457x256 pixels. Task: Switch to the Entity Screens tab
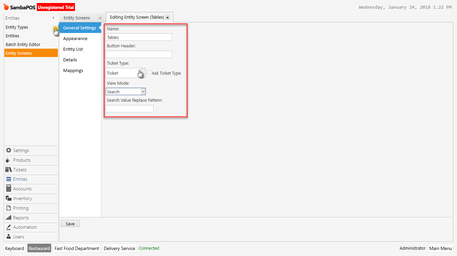76,18
